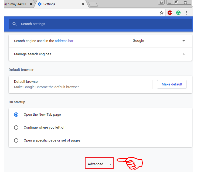The width and height of the screenshot is (197, 172).
Task: Open the Grammarly extension icon
Action: [x=178, y=13]
